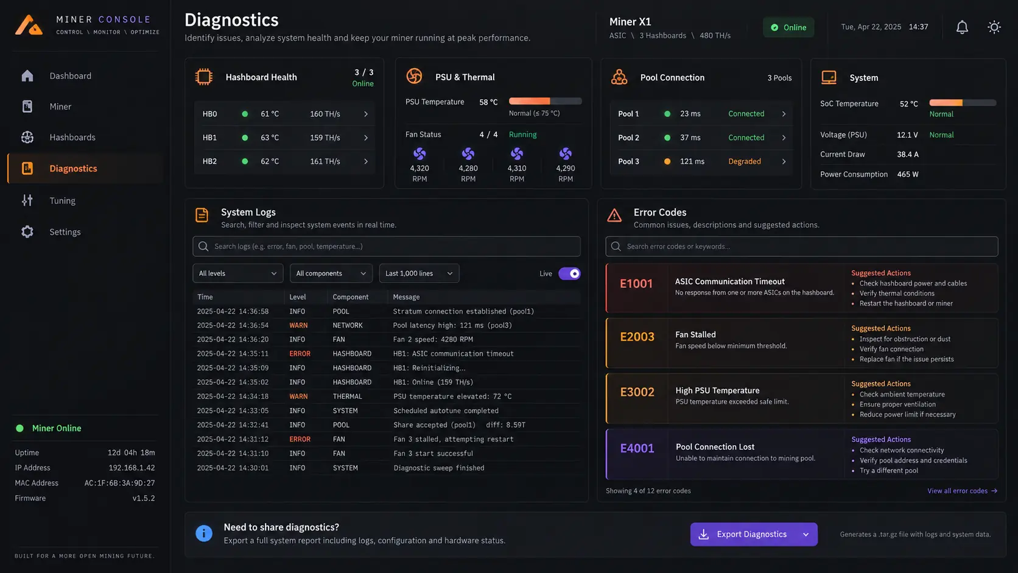Click the System Logs document icon

[202, 215]
